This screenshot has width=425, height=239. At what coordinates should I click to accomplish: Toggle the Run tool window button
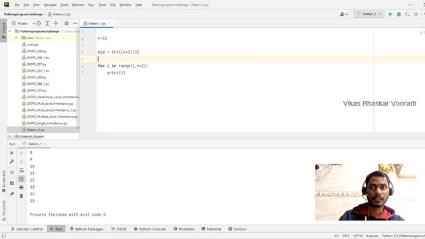click(56, 229)
